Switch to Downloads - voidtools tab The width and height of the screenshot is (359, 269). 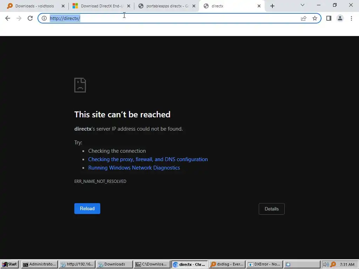[34, 6]
